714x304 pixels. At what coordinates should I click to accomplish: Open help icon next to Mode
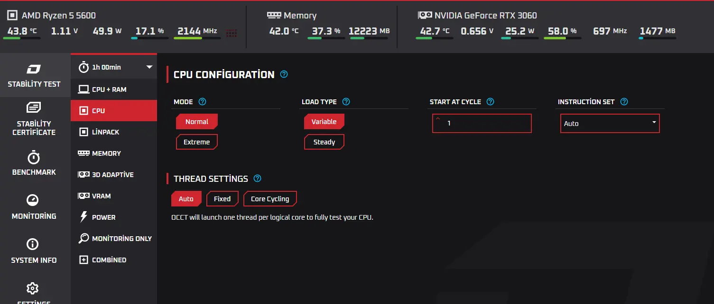click(x=203, y=102)
